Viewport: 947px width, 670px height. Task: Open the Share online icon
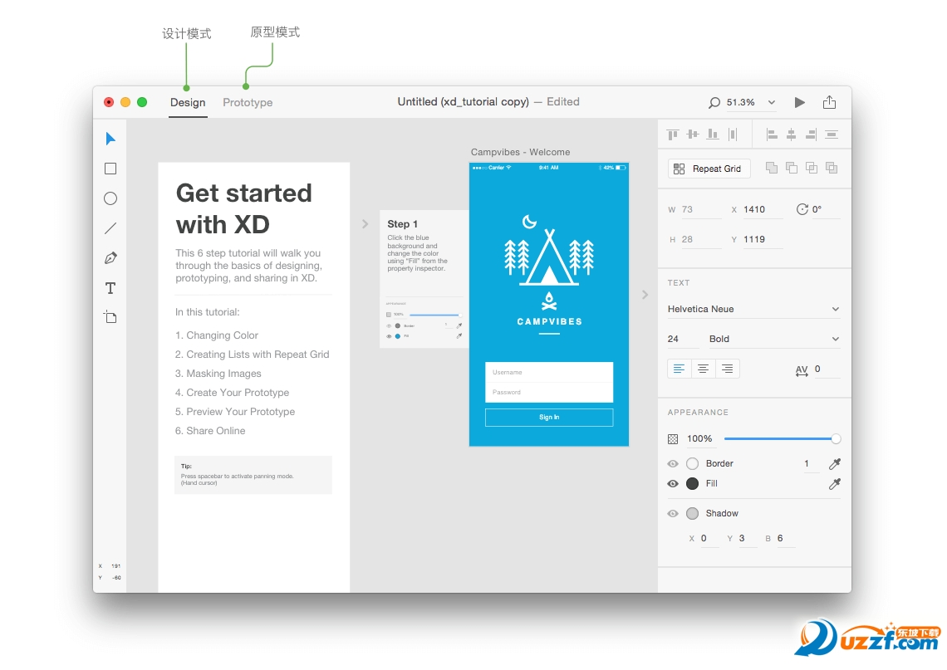(x=830, y=102)
